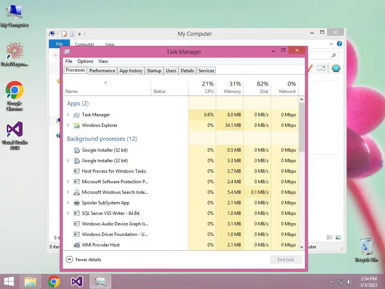Select Windows Driver Foundation process icon
The image size is (385, 289).
[77, 234]
